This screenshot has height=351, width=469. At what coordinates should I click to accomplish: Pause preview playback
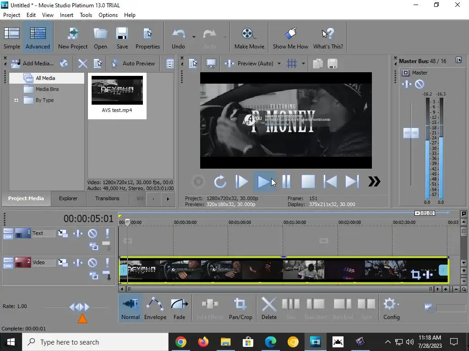pyautogui.click(x=286, y=181)
